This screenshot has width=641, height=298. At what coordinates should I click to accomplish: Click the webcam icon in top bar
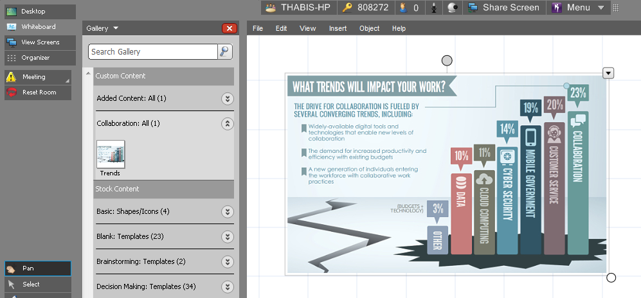coord(453,8)
